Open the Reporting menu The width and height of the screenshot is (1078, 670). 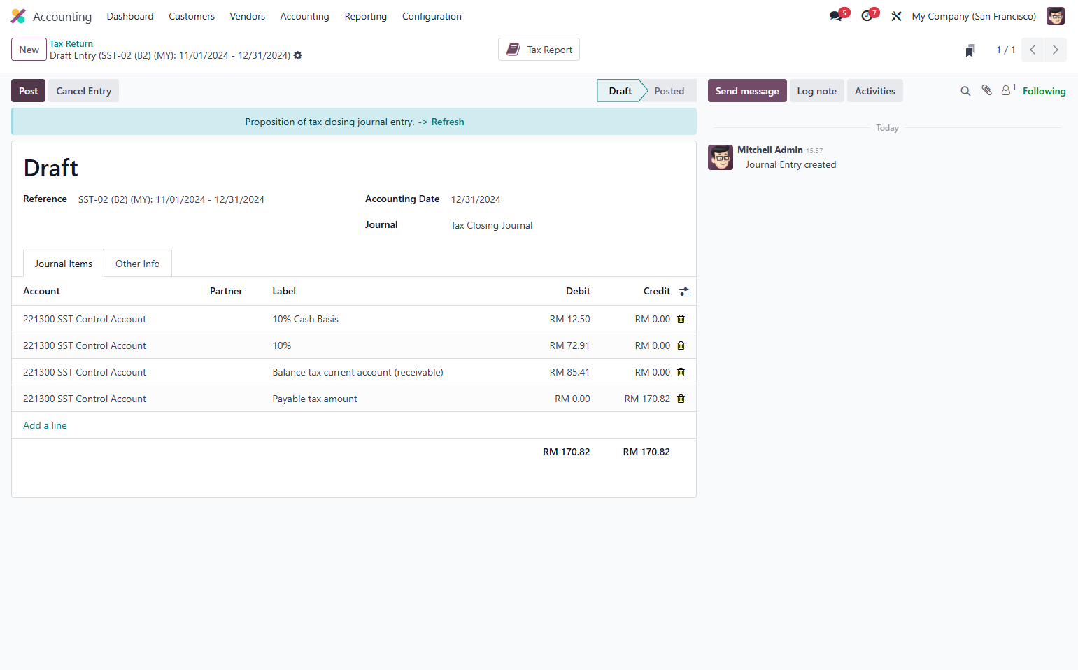366,16
